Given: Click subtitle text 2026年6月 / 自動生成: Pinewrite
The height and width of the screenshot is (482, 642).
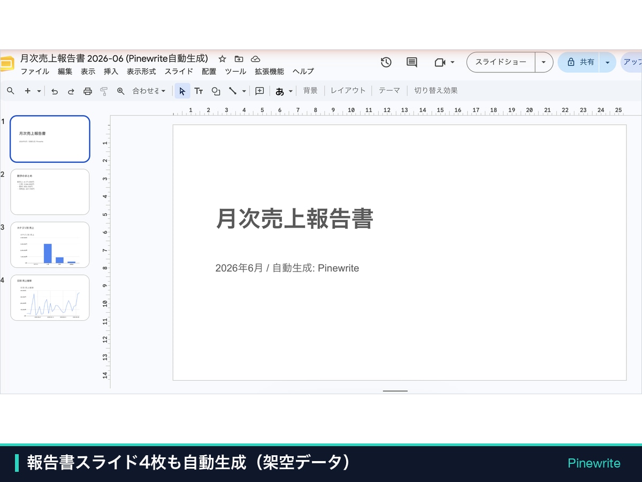Looking at the screenshot, I should 287,268.
